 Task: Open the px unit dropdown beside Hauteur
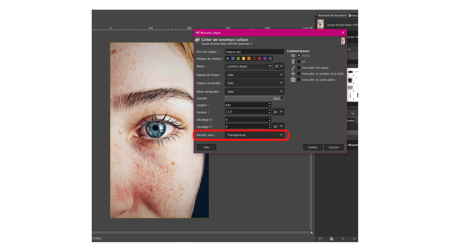tap(278, 112)
